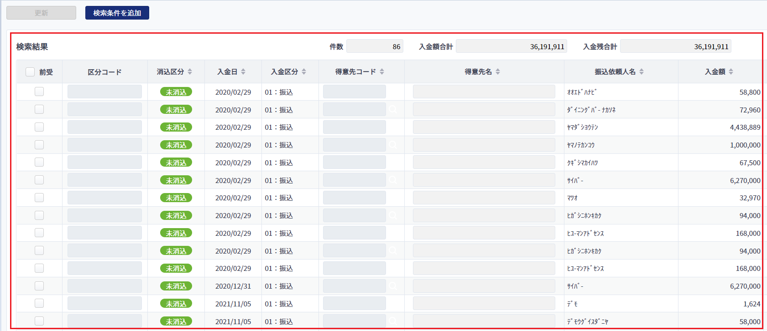Viewport: 767px width, 331px height.
Task: Click 未消込 badge in マツオ row
Action: click(x=176, y=198)
